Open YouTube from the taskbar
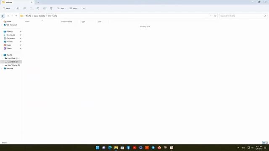The width and height of the screenshot is (269, 151). pyautogui.click(x=134, y=148)
